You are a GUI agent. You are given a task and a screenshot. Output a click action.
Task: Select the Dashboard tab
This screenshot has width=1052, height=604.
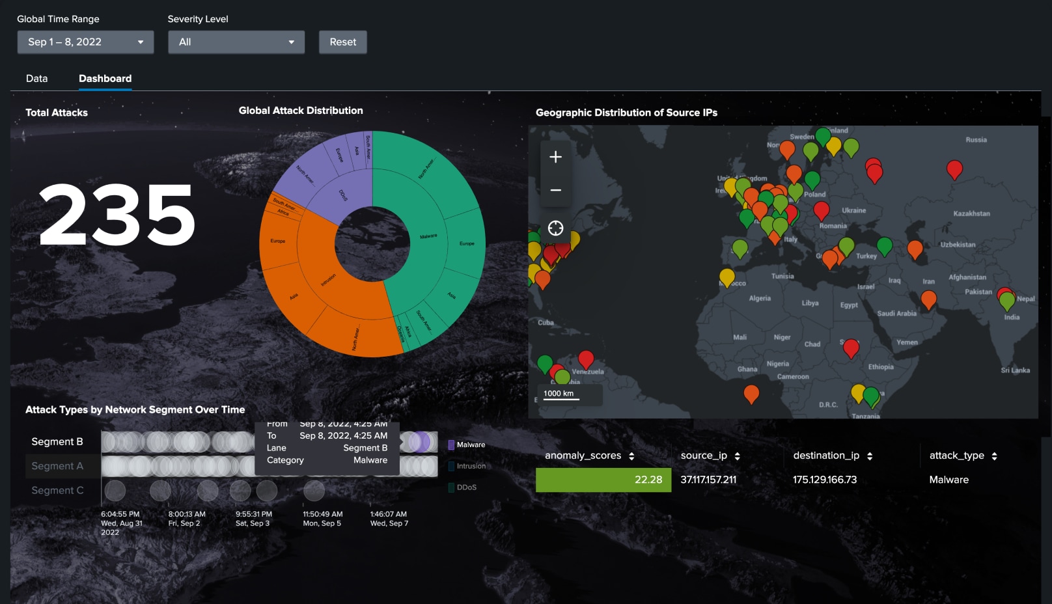(105, 78)
